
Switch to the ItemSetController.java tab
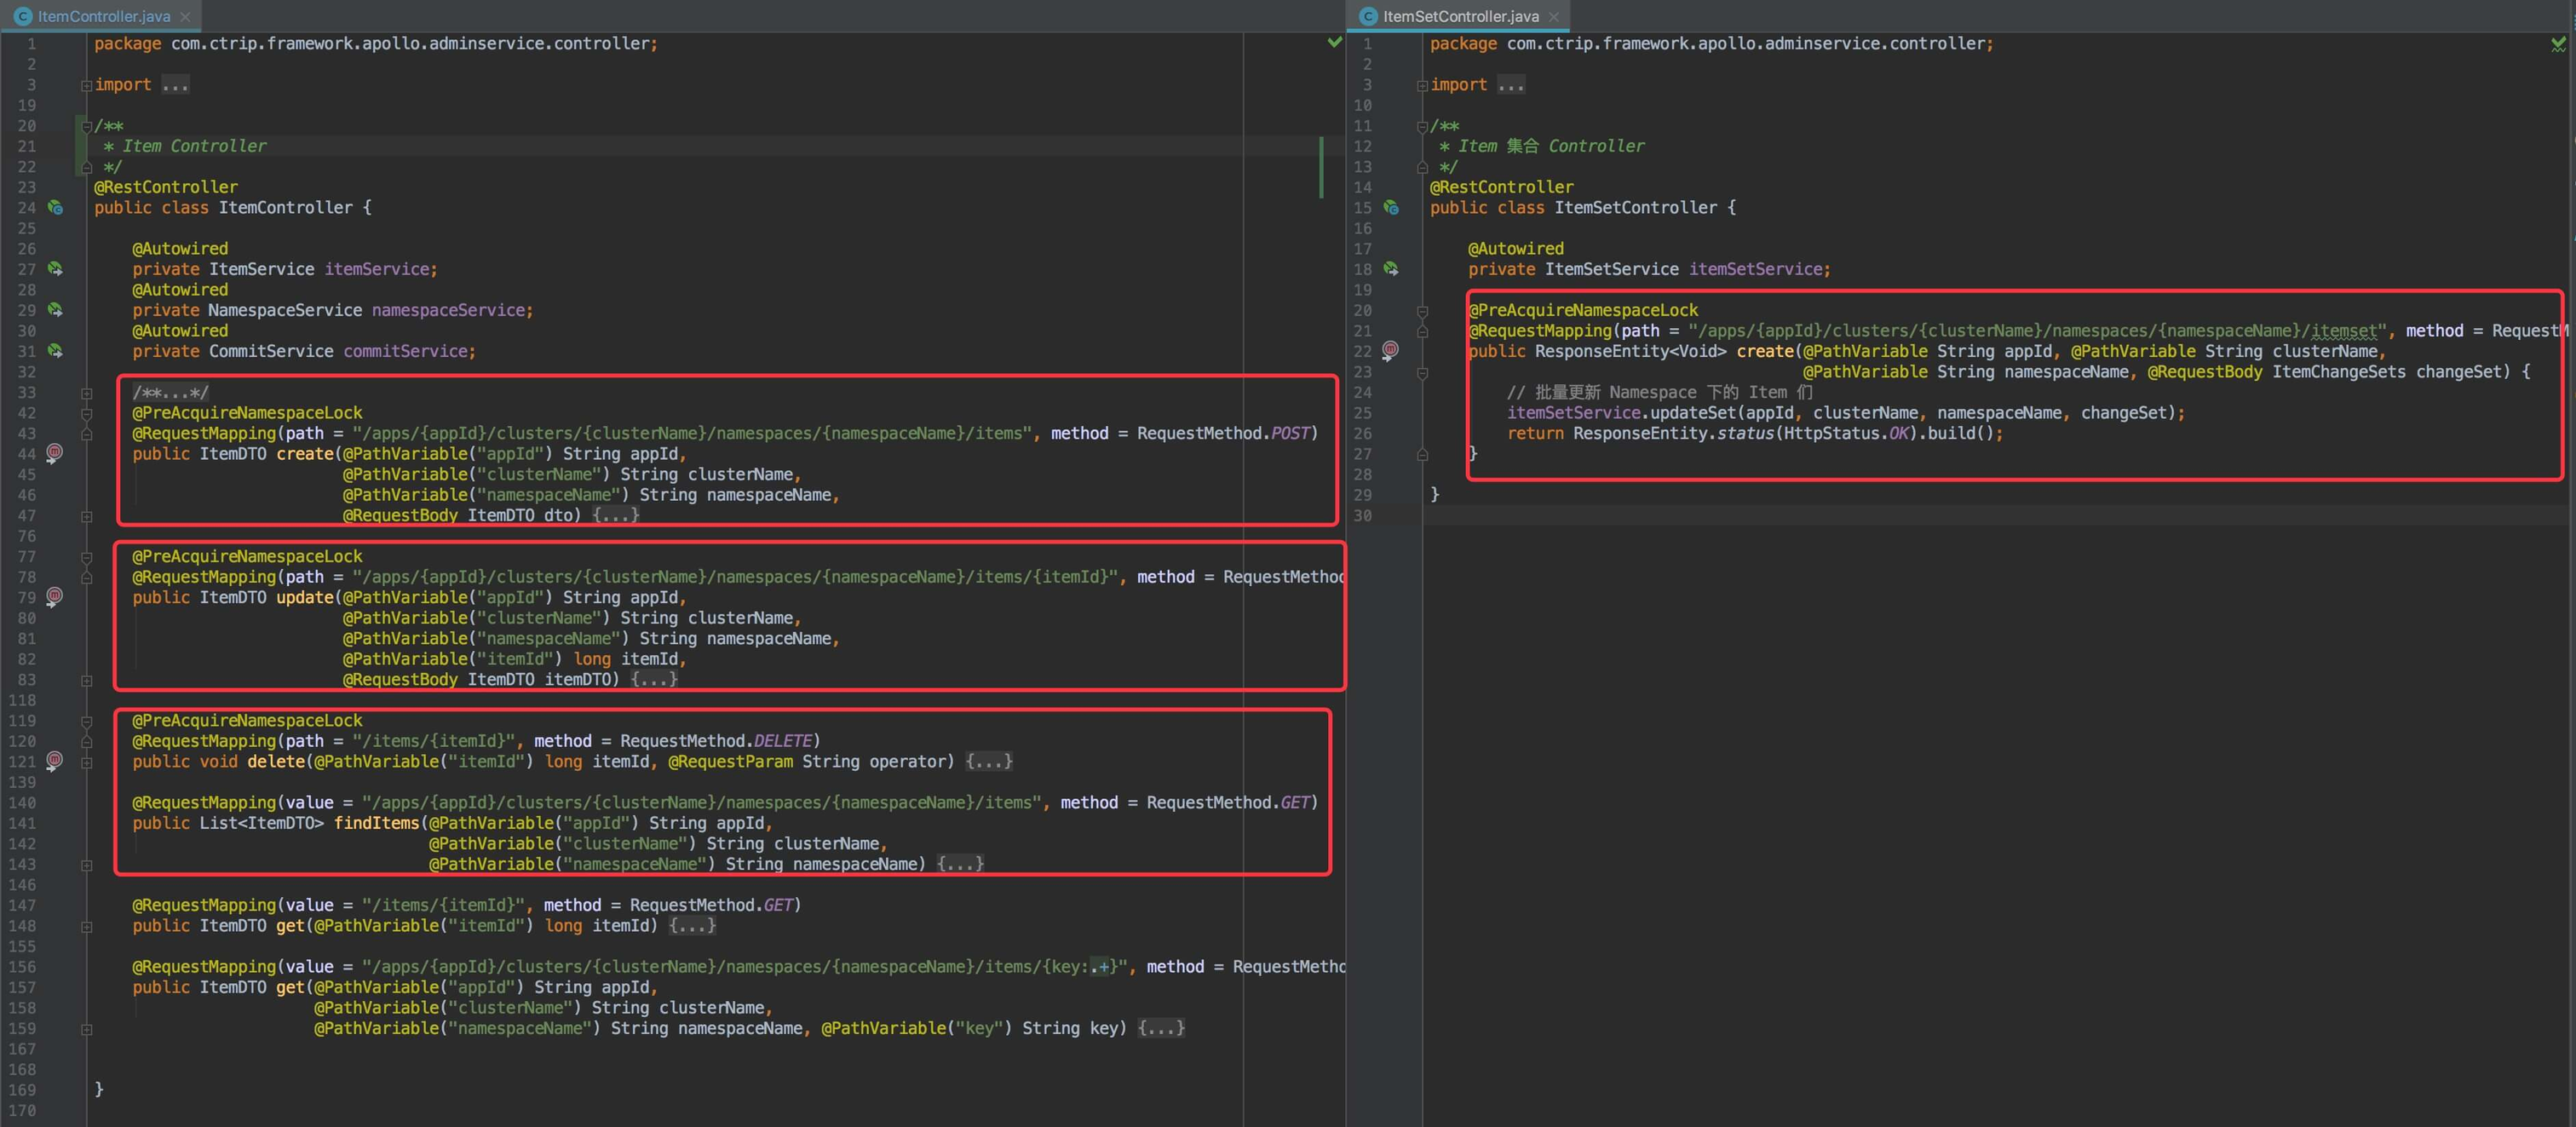tap(1460, 16)
